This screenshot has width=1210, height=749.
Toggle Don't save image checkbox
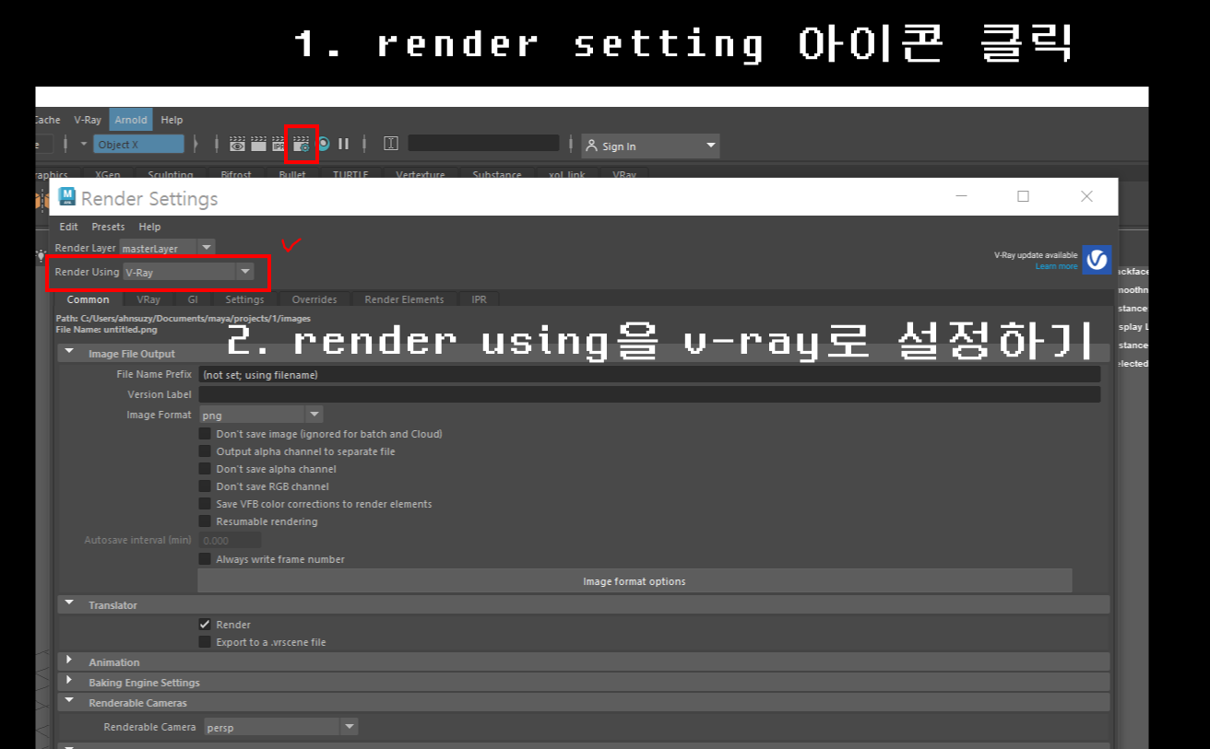coord(205,434)
